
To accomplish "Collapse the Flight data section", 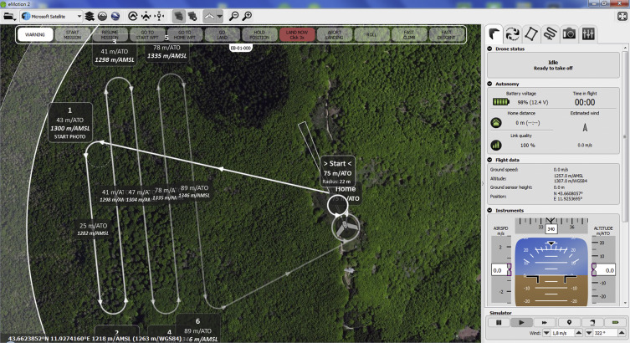I will [x=490, y=159].
